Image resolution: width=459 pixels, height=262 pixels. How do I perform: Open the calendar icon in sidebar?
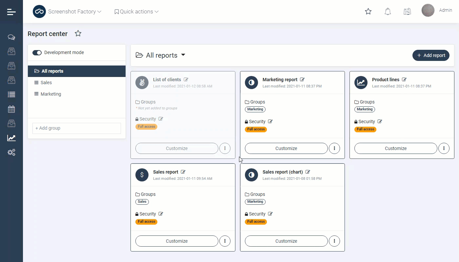(x=11, y=109)
